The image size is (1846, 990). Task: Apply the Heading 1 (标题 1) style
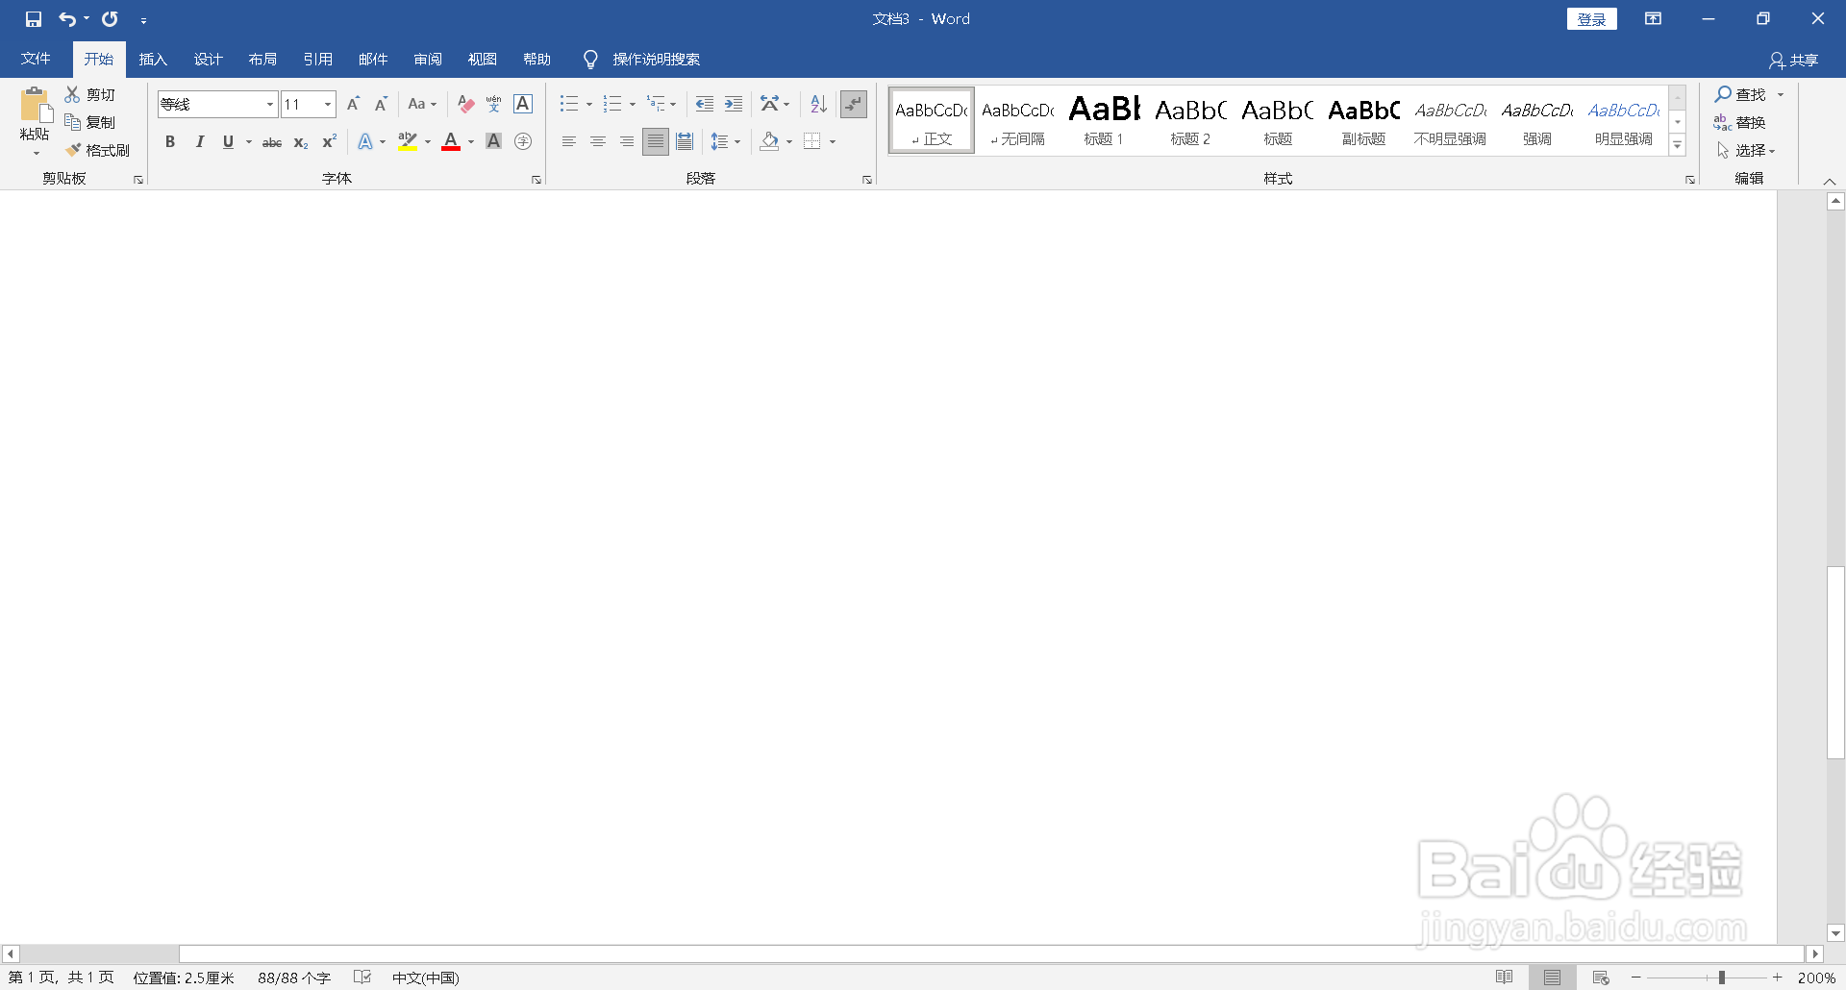1104,120
